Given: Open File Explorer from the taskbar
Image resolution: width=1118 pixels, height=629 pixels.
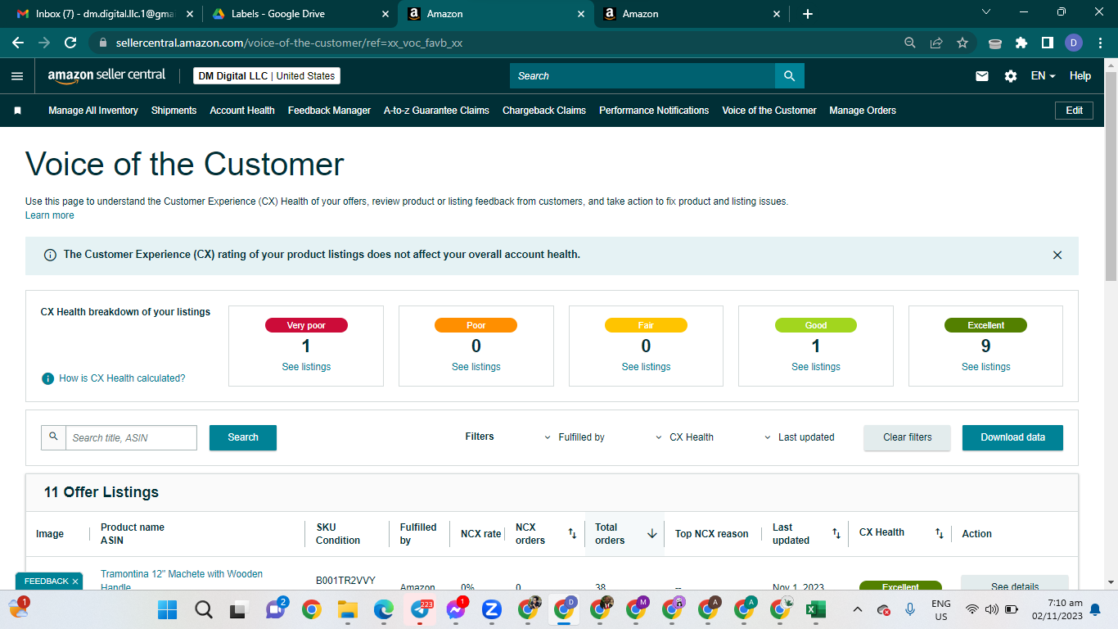Looking at the screenshot, I should pyautogui.click(x=348, y=609).
